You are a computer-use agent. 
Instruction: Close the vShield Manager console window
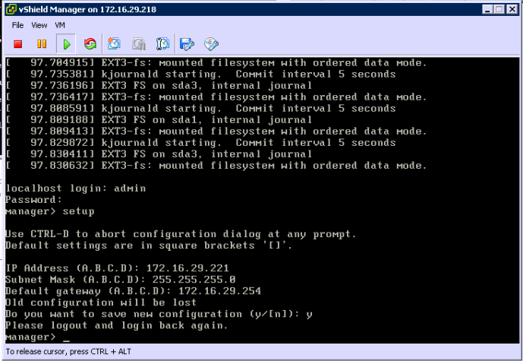click(x=512, y=8)
